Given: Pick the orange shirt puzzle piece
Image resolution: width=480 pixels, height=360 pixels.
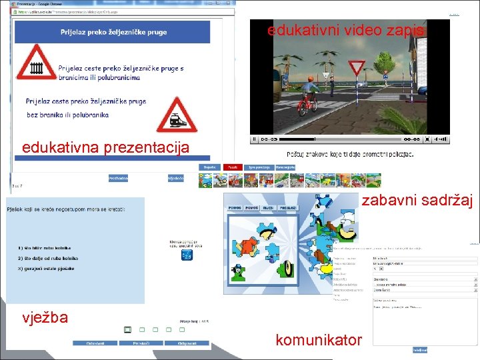Looking at the screenshot, I should click(x=247, y=247).
